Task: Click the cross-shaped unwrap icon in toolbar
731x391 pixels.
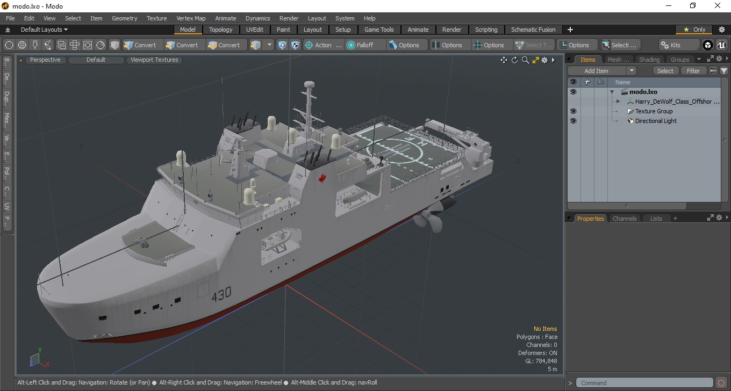Action: tap(75, 45)
